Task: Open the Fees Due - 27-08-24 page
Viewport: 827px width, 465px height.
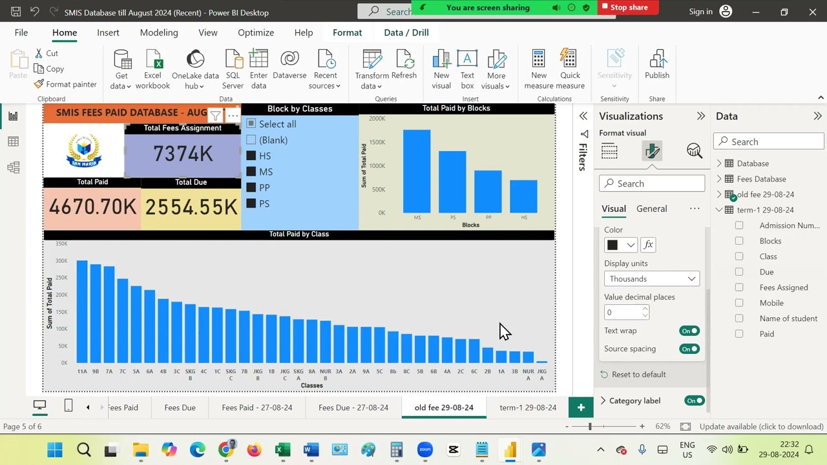Action: (x=353, y=408)
